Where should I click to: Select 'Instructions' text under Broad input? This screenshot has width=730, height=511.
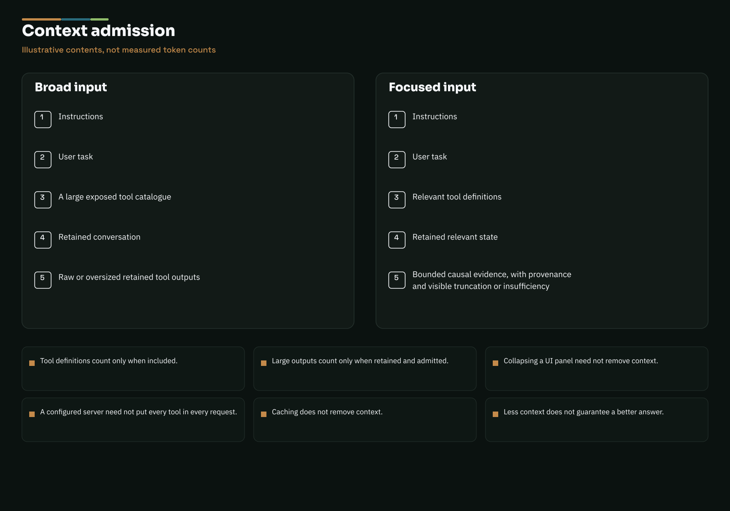point(81,117)
